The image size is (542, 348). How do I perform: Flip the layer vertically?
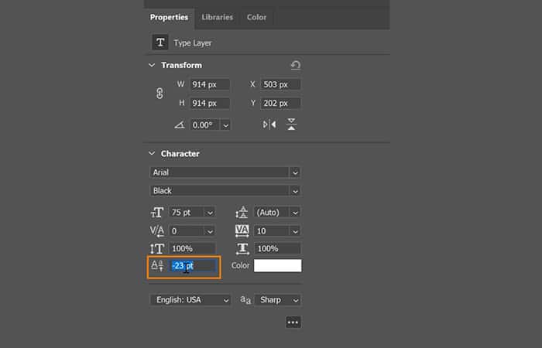(x=292, y=125)
